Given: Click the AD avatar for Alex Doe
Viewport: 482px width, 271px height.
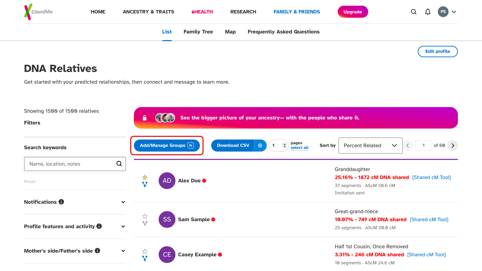Looking at the screenshot, I should (x=167, y=181).
